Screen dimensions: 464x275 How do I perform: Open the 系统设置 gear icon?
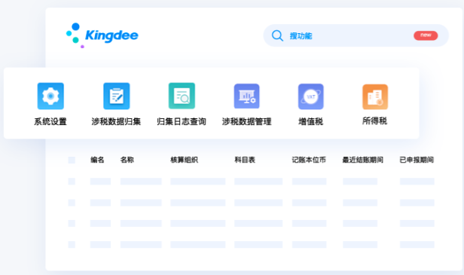[50, 96]
